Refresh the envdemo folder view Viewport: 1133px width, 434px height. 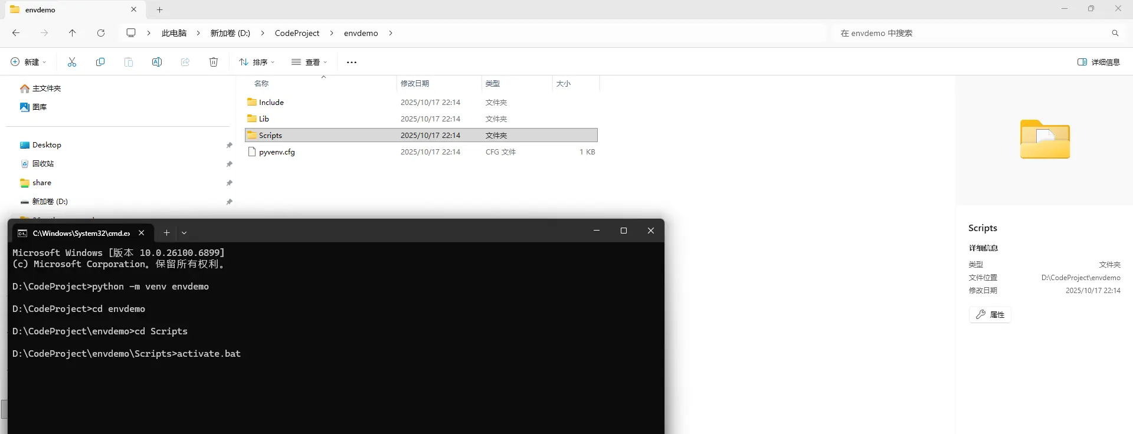(101, 33)
